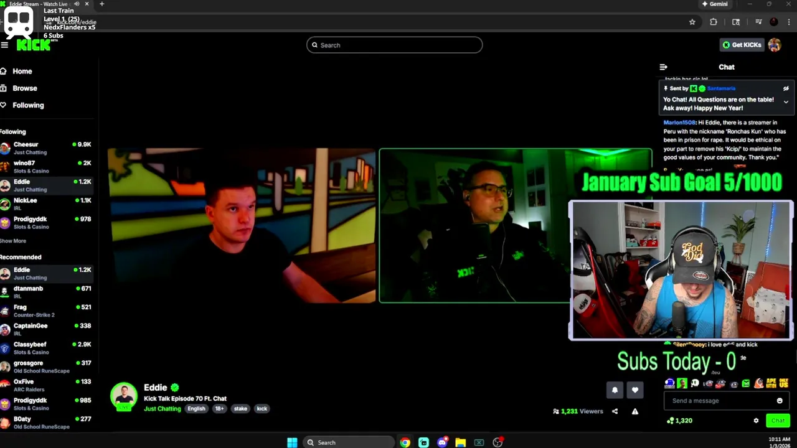Collapse the pinned message chevron
The width and height of the screenshot is (797, 448).
pos(786,102)
